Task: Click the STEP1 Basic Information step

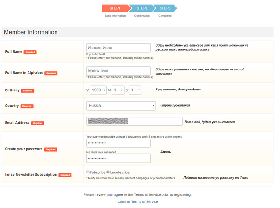Action: click(115, 8)
